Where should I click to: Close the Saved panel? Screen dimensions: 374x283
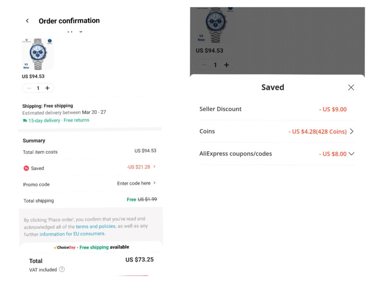(351, 87)
